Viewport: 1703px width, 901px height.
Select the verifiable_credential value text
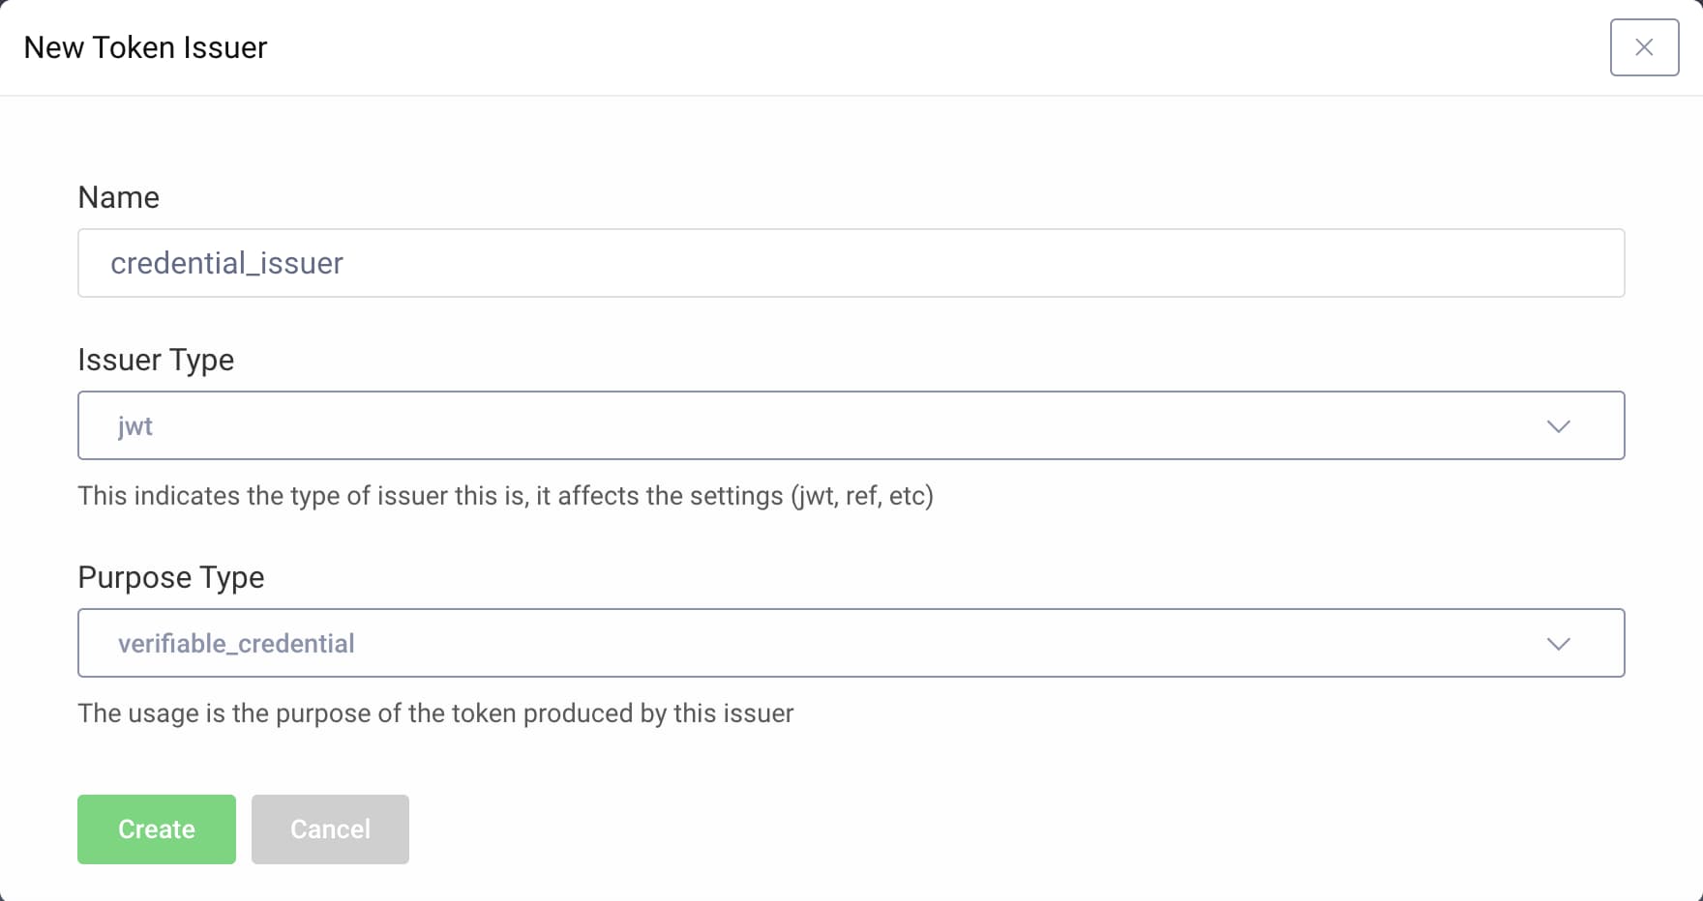point(235,642)
